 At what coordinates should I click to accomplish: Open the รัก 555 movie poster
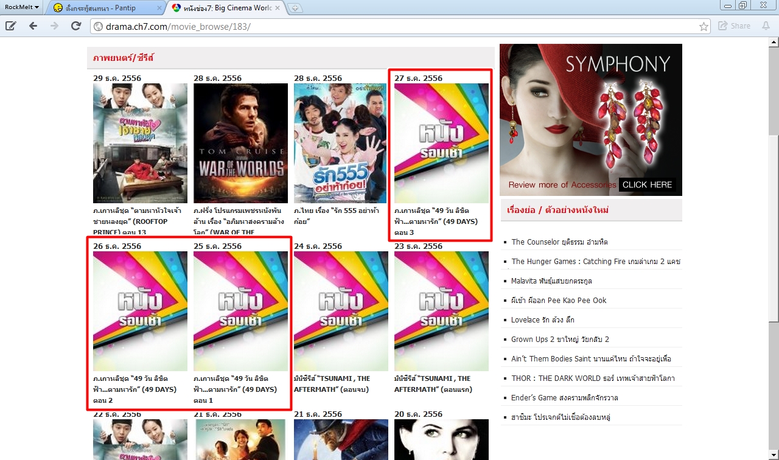pos(340,143)
